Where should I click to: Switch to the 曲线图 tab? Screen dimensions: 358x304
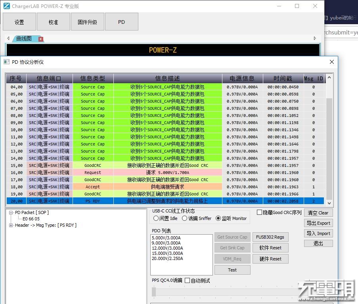24,38
